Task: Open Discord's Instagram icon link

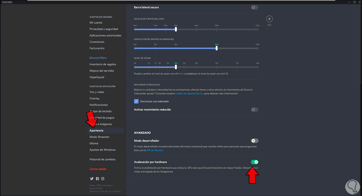Action: point(103,179)
